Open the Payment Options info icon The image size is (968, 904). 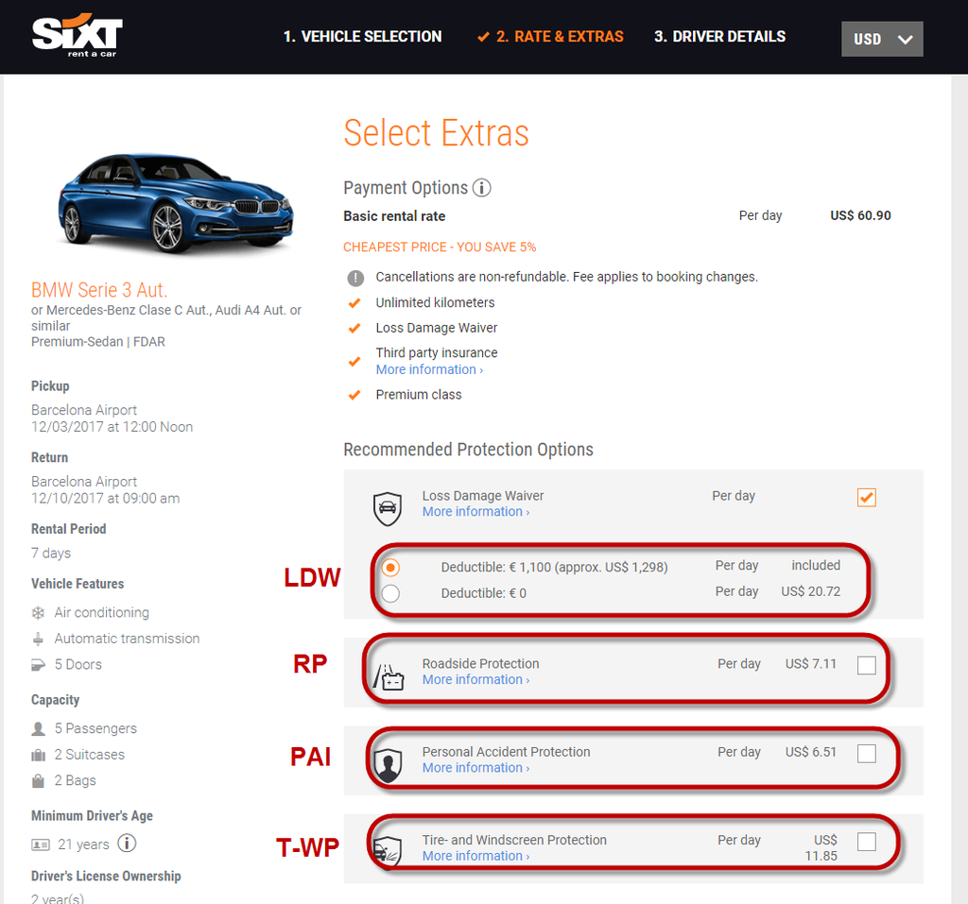(x=481, y=188)
